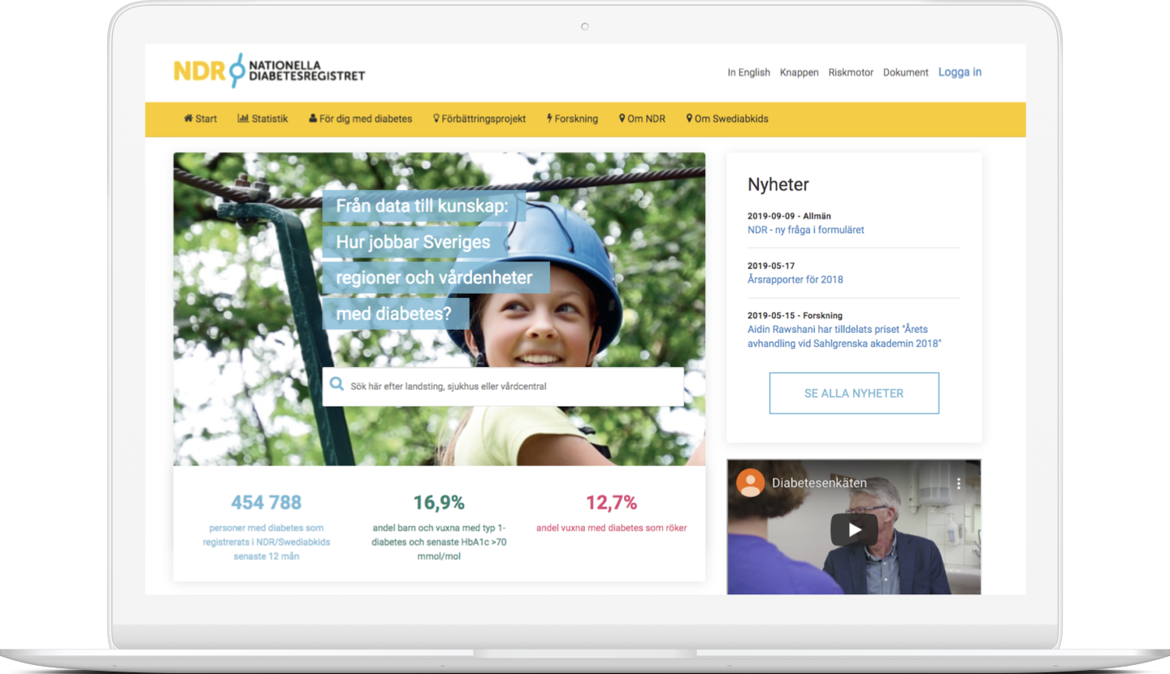Open news item NDR - ny fråga i formuläret
Image resolution: width=1170 pixels, height=674 pixels.
[x=806, y=230]
